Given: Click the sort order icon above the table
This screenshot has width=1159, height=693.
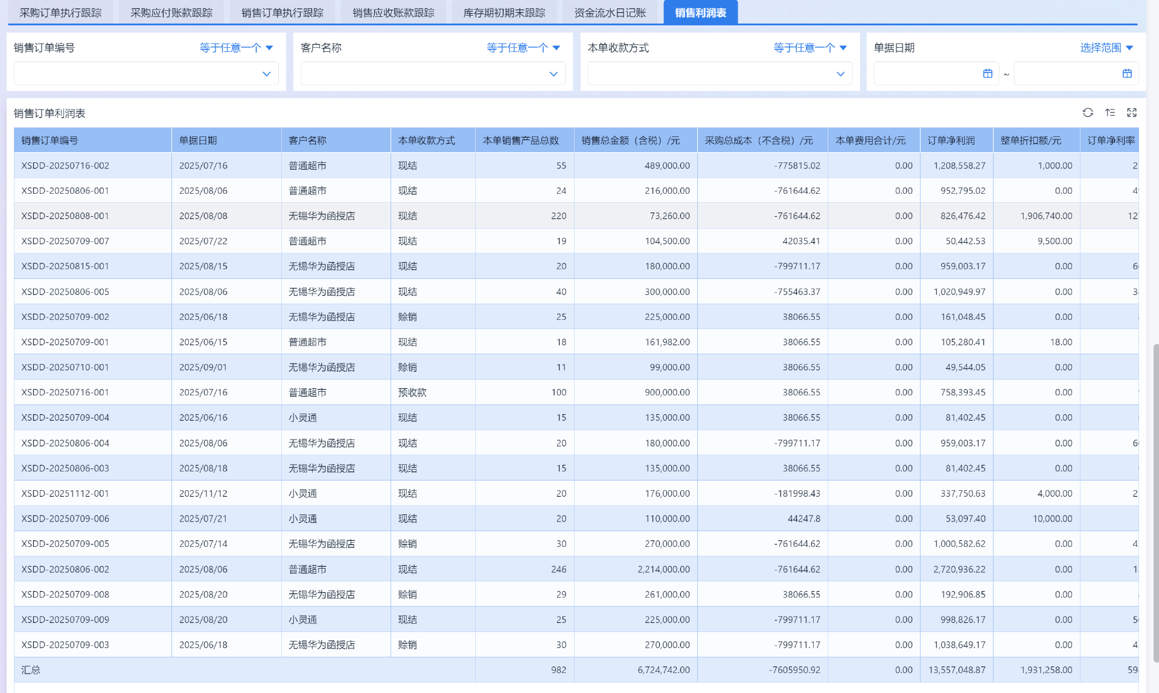Looking at the screenshot, I should (1110, 113).
